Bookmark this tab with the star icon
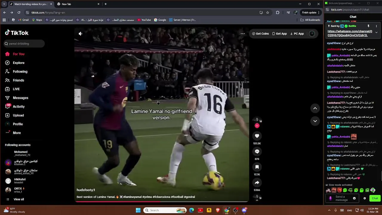The height and width of the screenshot is (215, 382). 268,13
